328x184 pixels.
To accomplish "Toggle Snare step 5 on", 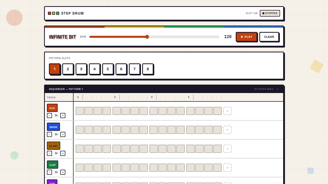I will [117, 130].
